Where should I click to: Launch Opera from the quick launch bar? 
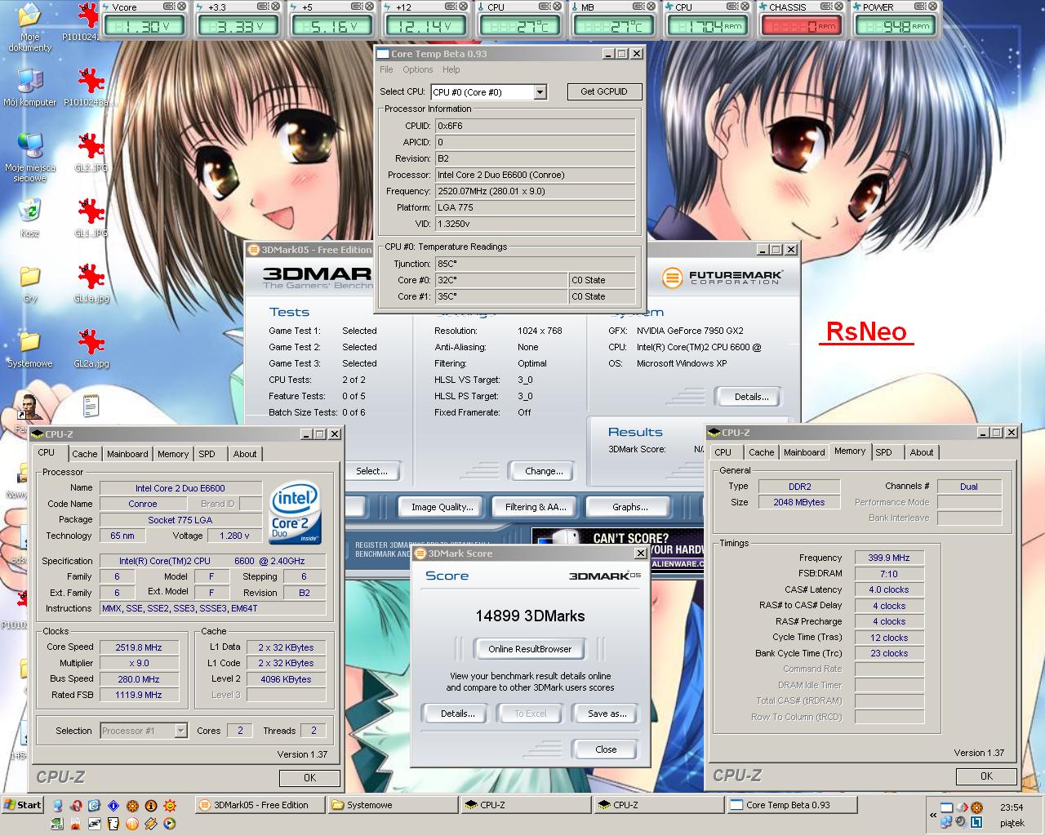coord(76,806)
